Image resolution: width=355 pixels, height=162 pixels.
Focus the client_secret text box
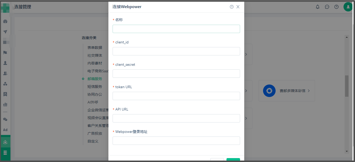[x=176, y=74]
